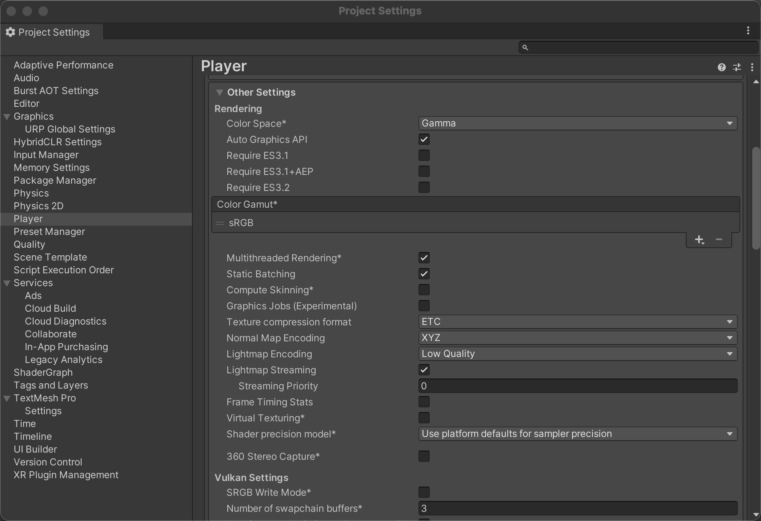761x521 pixels.
Task: Open Editor settings category
Action: pos(26,104)
